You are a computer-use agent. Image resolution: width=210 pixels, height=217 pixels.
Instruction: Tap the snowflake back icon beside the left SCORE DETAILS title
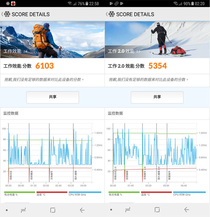pos(7,14)
